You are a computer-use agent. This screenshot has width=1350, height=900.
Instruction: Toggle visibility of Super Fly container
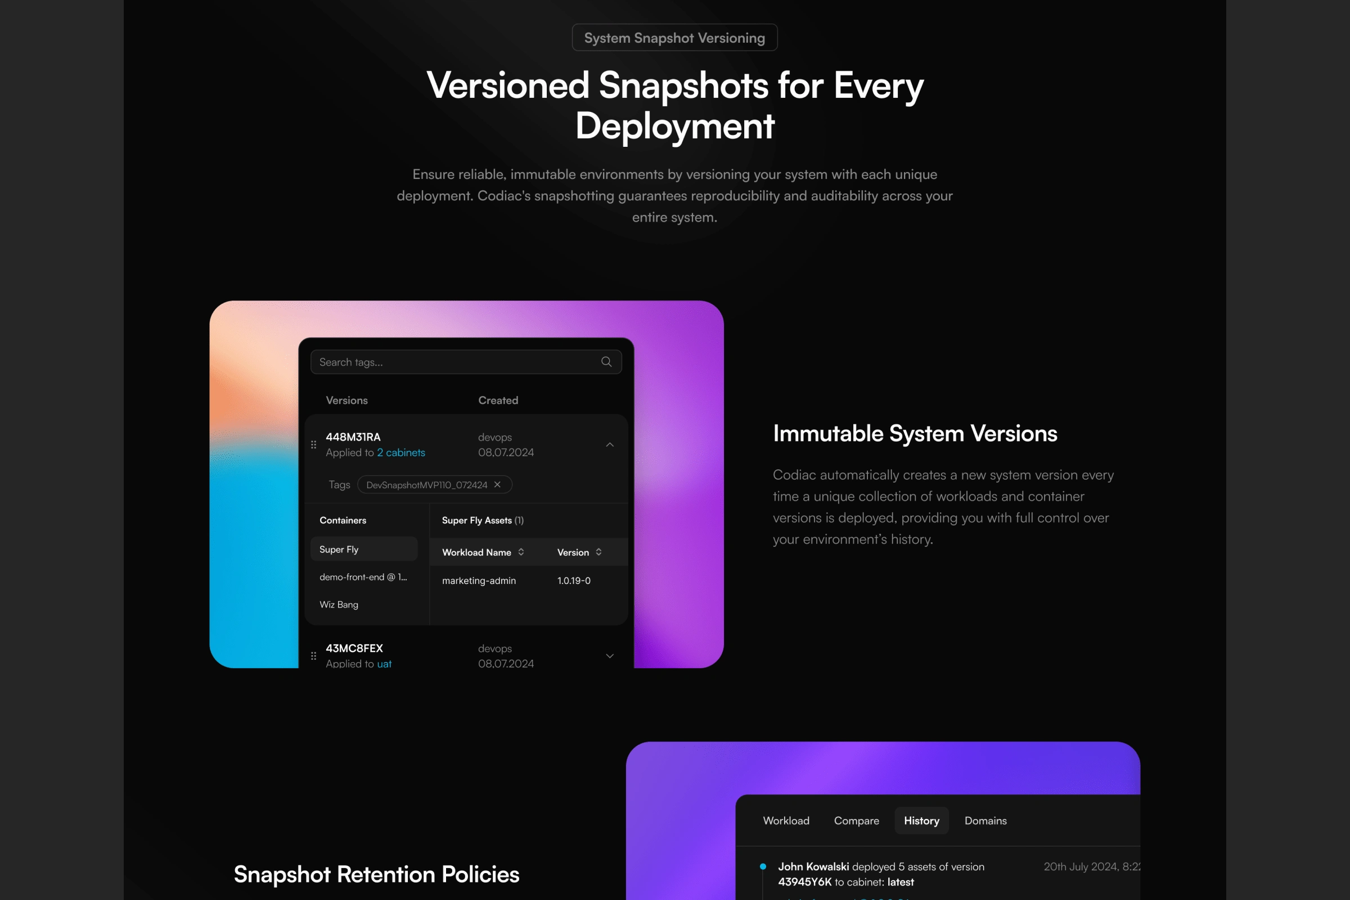(x=363, y=548)
